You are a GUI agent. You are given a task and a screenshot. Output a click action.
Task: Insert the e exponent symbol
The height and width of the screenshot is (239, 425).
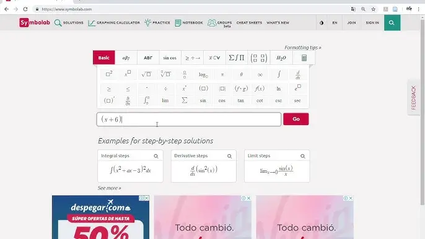[297, 88]
